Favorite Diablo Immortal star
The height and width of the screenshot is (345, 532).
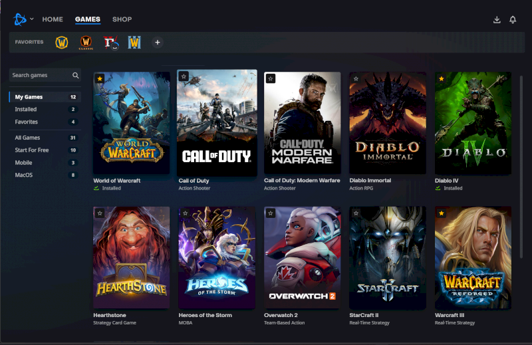point(356,78)
